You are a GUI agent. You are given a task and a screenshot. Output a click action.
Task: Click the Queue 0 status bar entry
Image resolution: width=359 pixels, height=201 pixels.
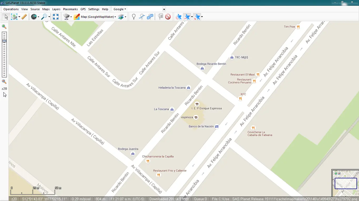[200, 199]
